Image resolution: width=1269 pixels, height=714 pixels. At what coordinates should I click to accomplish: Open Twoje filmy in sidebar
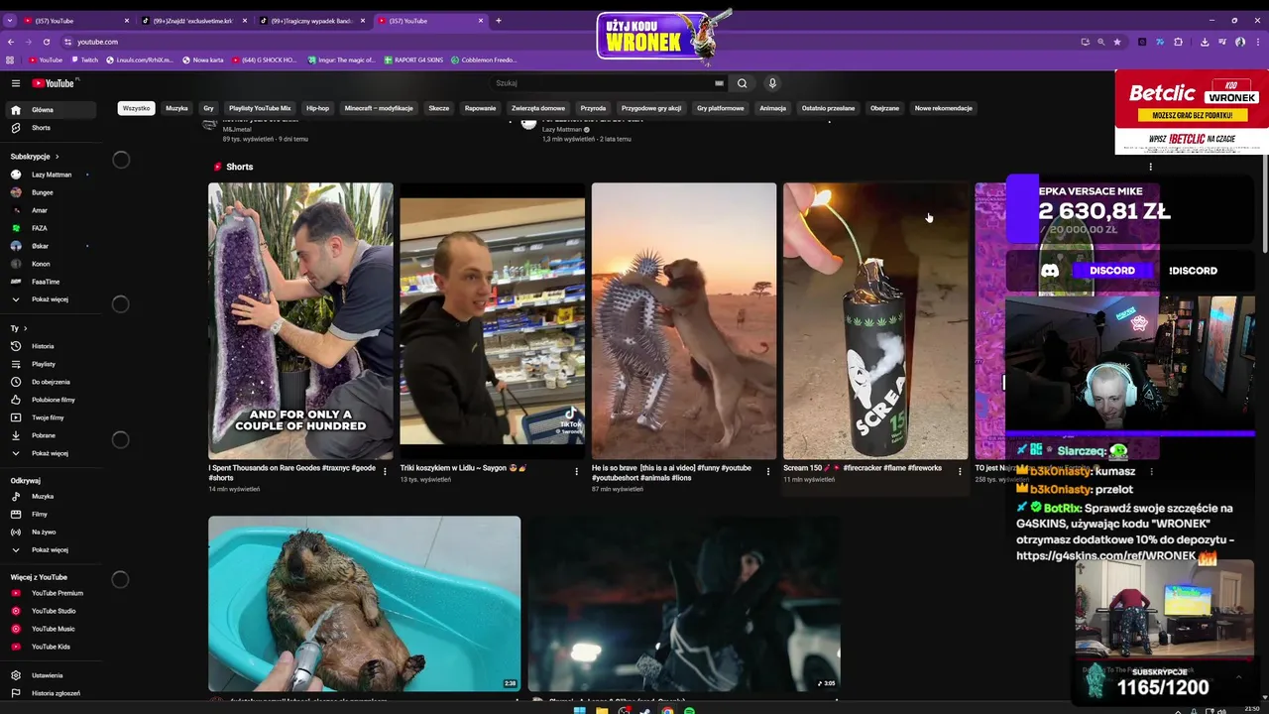click(50, 417)
